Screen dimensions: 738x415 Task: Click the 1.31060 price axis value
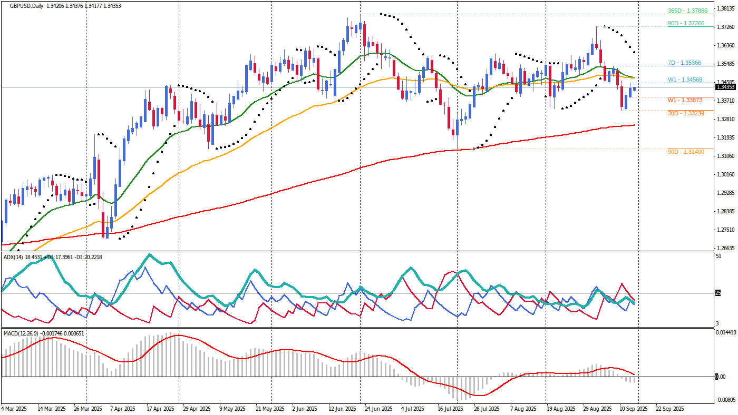[x=726, y=156]
